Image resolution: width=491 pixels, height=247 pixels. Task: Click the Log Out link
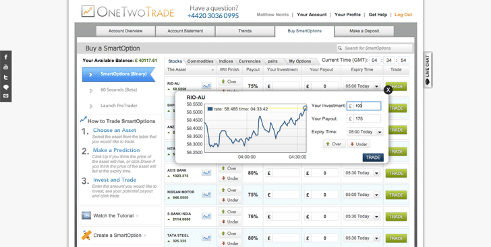(403, 15)
